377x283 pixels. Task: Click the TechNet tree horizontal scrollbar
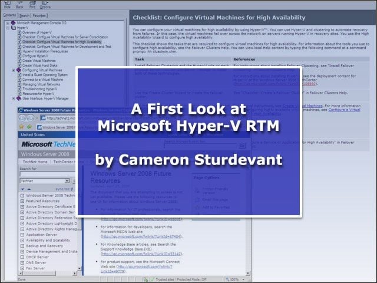pos(47,274)
